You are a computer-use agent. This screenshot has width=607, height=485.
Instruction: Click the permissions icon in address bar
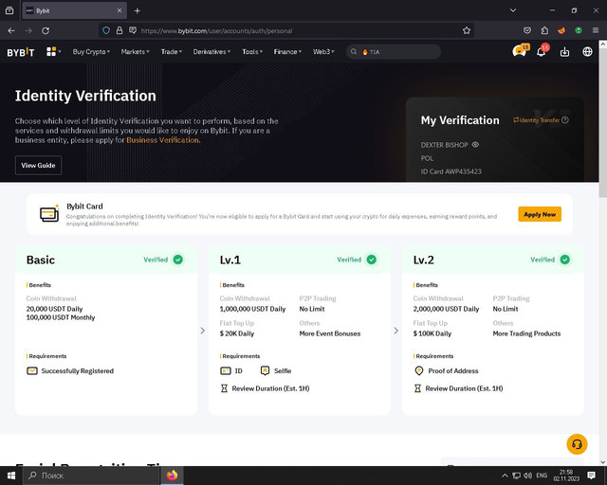(133, 30)
